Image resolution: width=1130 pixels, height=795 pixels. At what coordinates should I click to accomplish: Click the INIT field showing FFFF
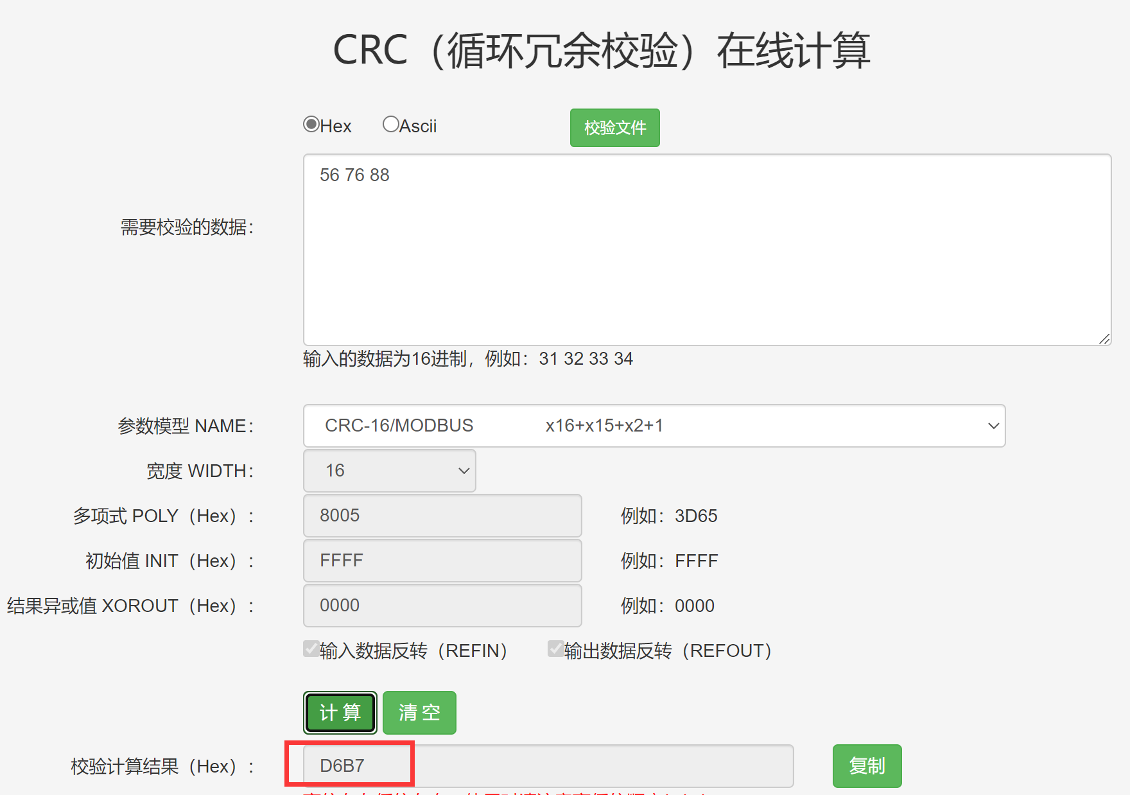coord(442,560)
